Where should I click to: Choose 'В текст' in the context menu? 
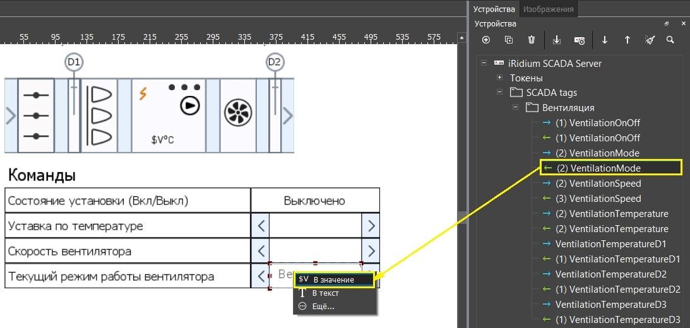326,293
